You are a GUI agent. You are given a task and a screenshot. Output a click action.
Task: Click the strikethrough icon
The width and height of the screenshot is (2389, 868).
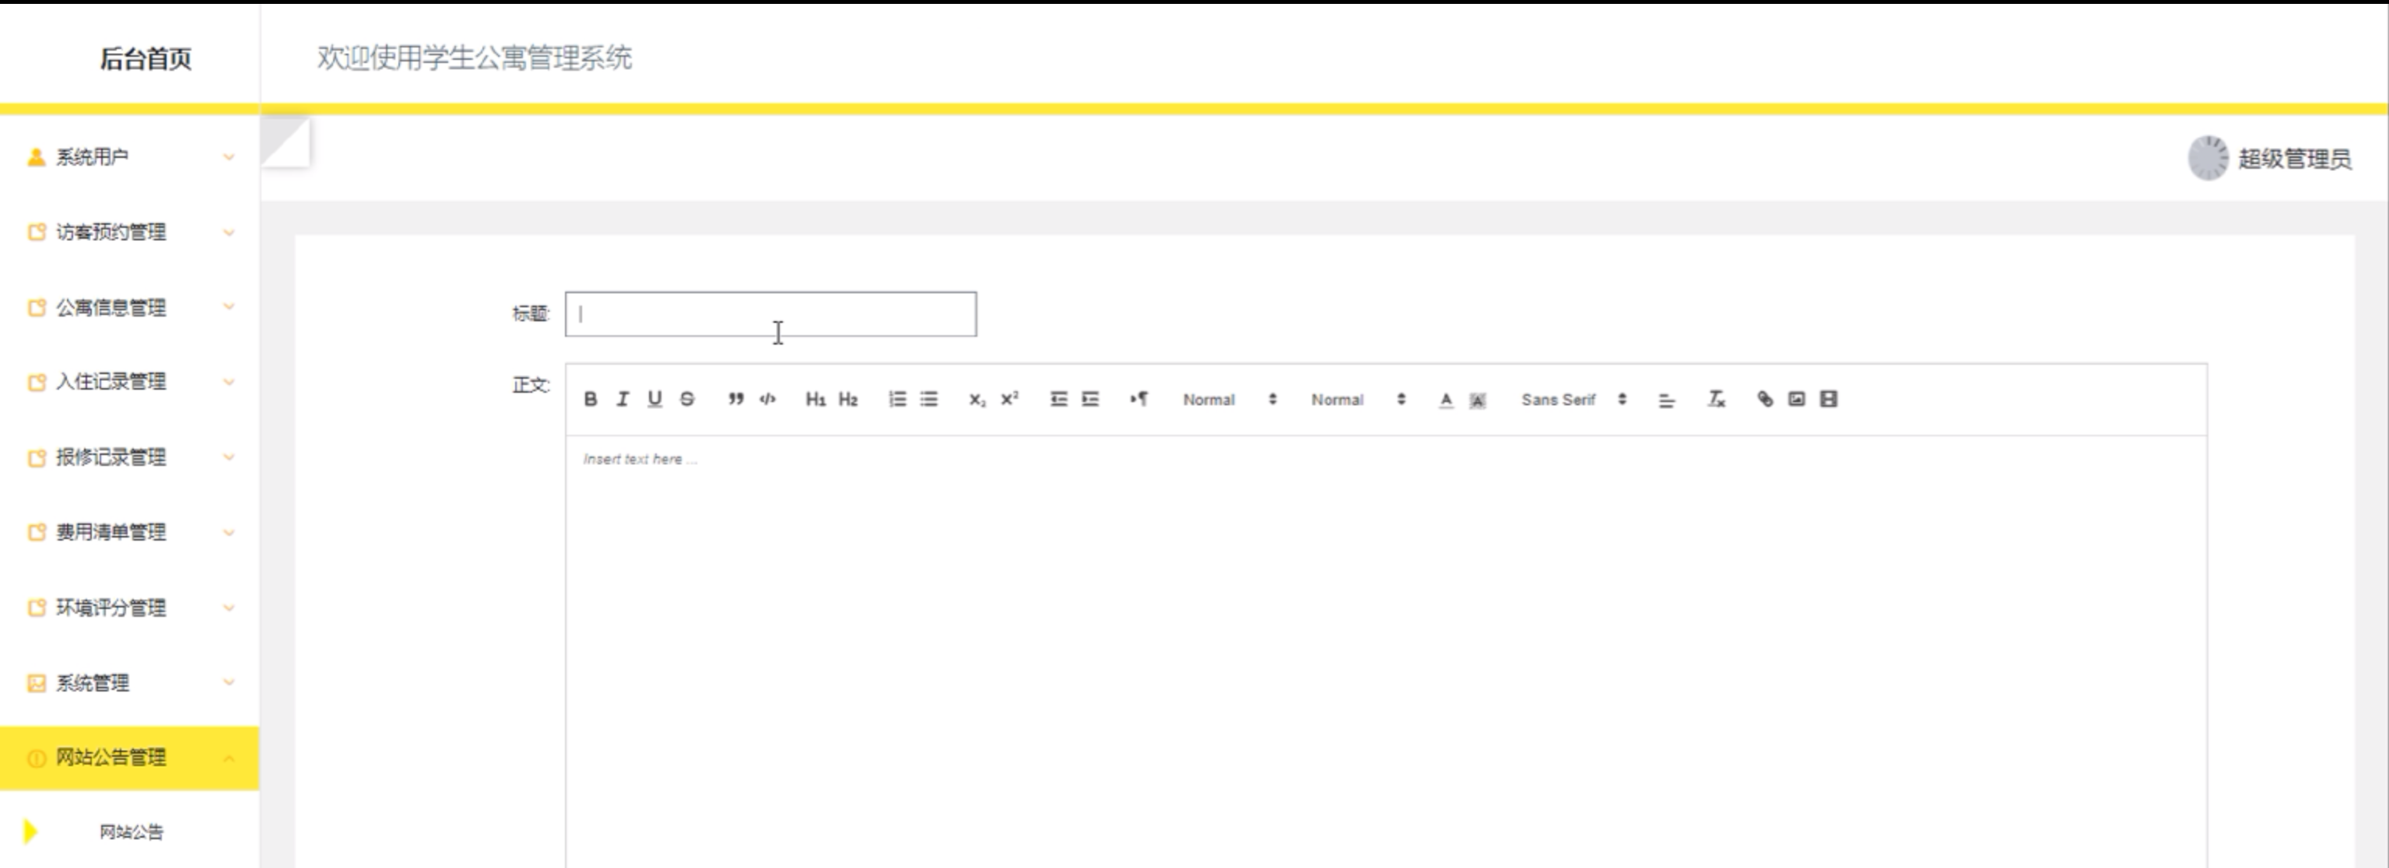click(687, 399)
